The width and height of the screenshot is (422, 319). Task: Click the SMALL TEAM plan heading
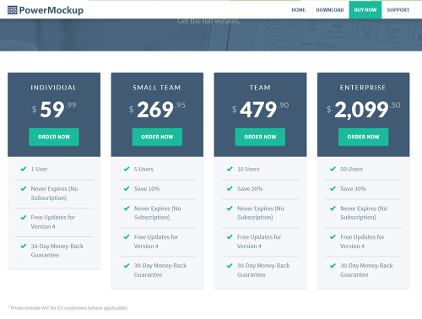(157, 88)
